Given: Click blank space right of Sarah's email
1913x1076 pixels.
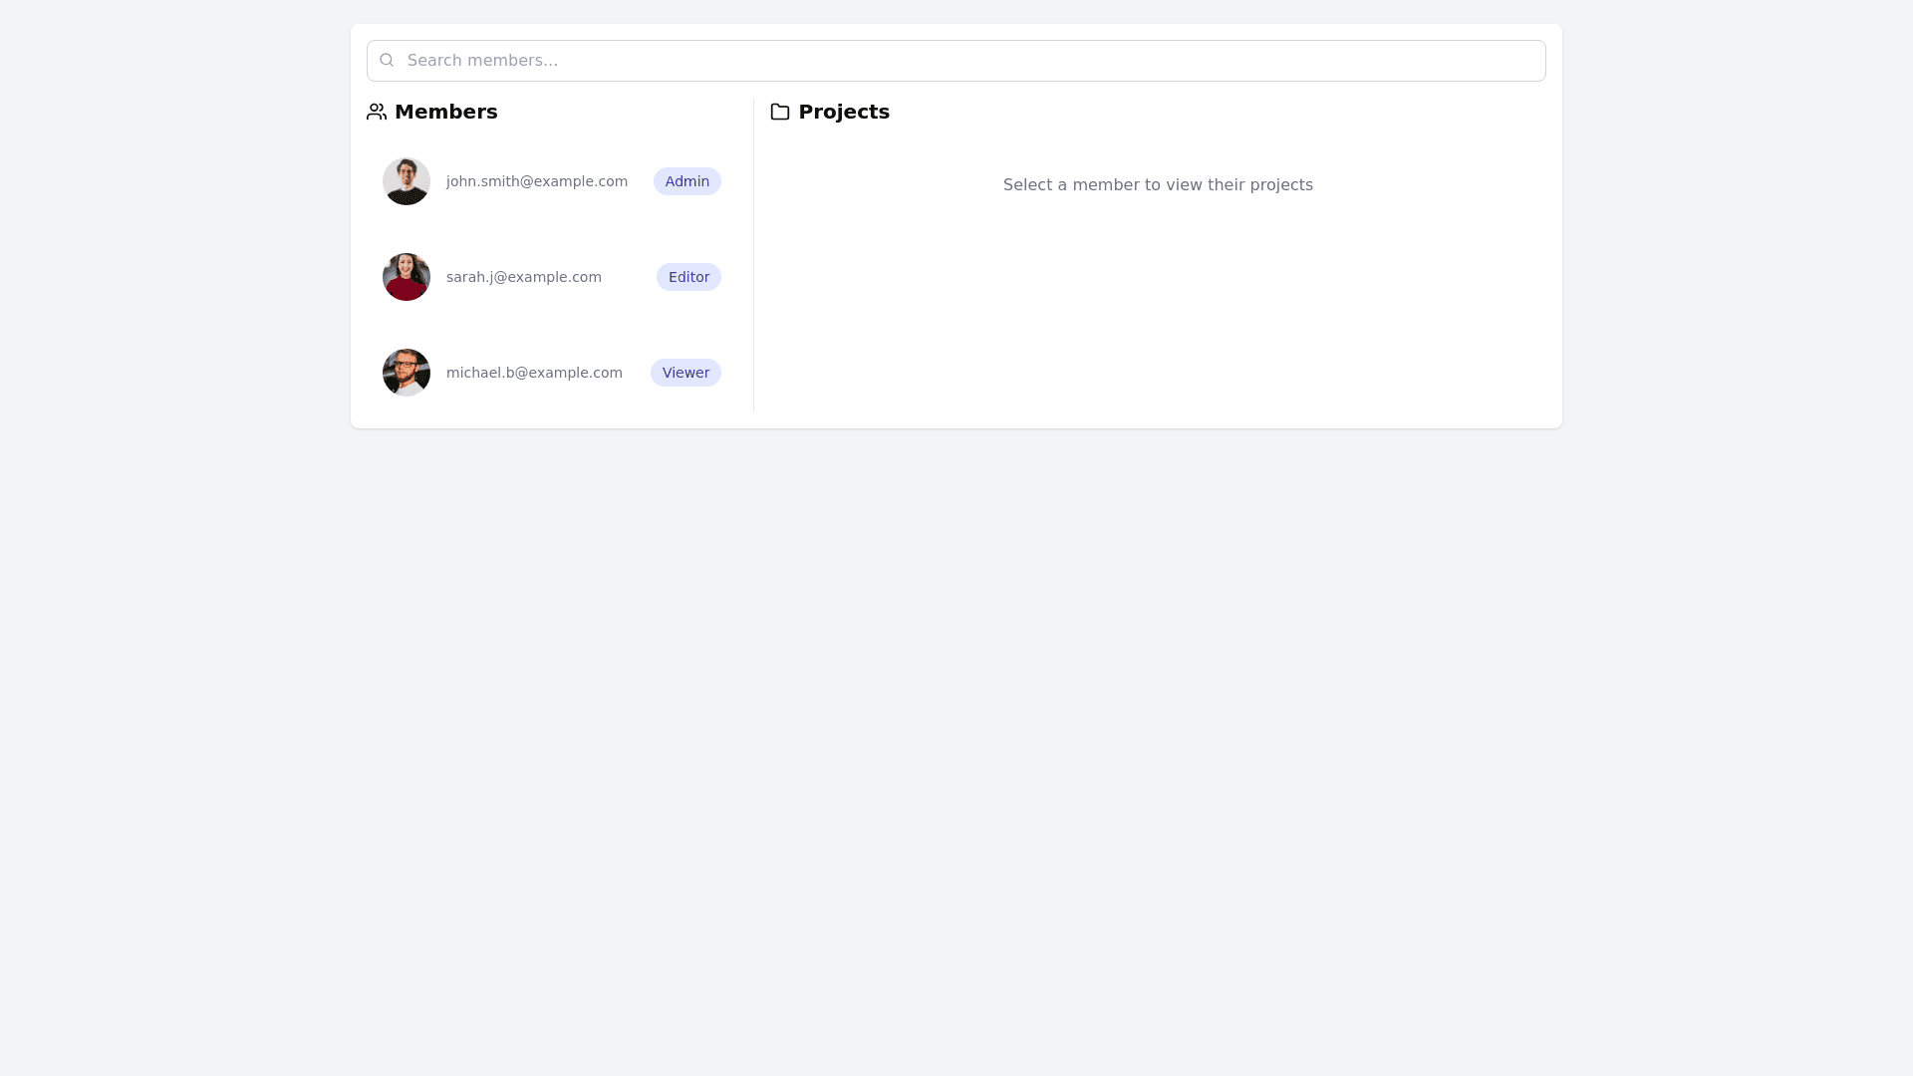Looking at the screenshot, I should click(x=629, y=277).
